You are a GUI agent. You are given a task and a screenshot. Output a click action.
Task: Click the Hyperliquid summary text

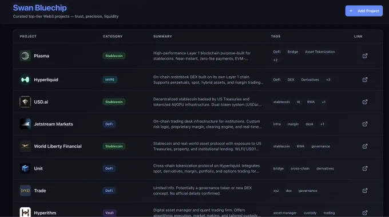[208, 80]
